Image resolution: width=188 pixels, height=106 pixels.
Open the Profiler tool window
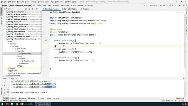pos(41,98)
